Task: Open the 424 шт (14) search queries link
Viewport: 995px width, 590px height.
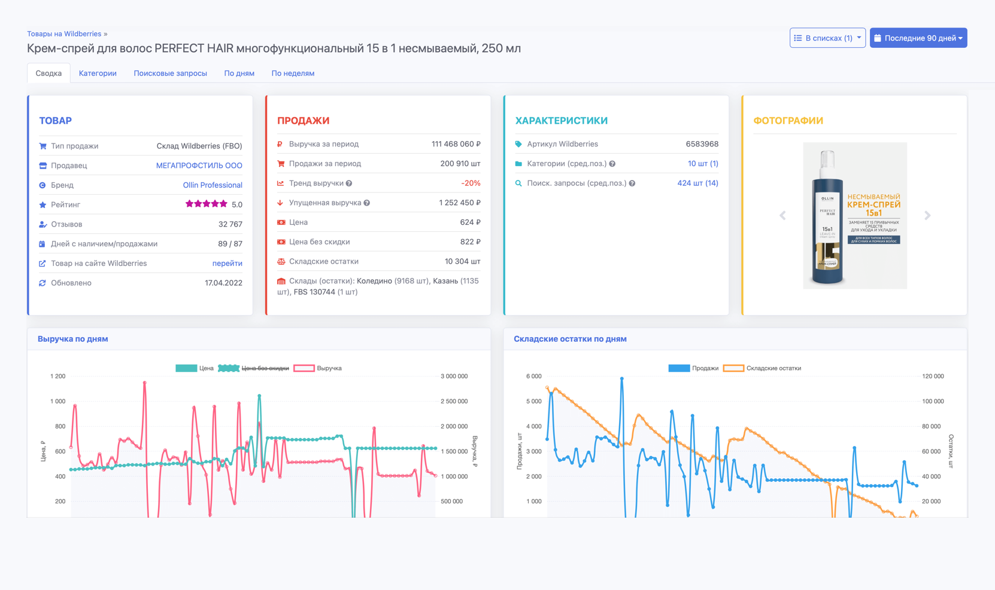Action: [697, 184]
